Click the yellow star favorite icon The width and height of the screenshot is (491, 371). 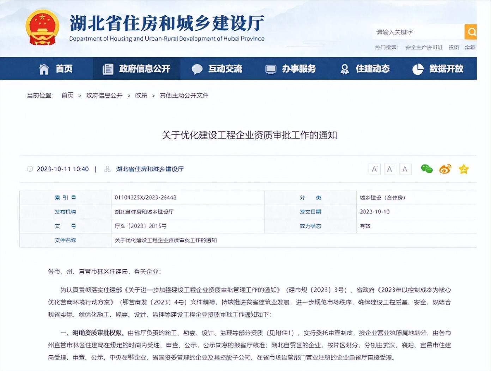coord(463,169)
